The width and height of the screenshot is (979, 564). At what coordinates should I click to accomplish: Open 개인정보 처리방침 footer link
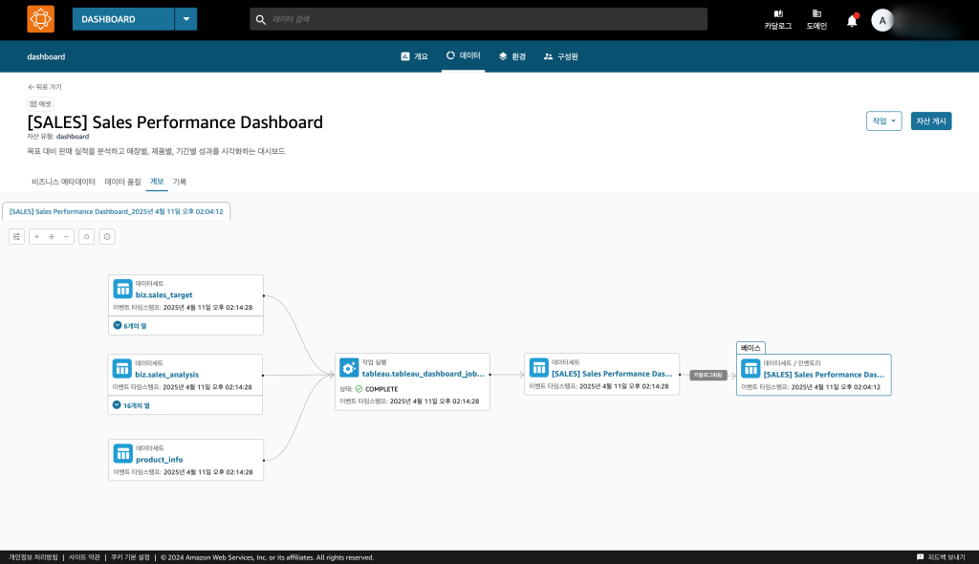tap(33, 557)
